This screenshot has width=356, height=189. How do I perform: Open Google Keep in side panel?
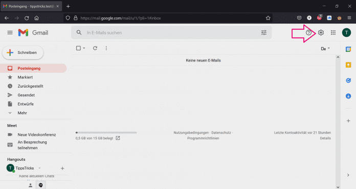click(348, 65)
